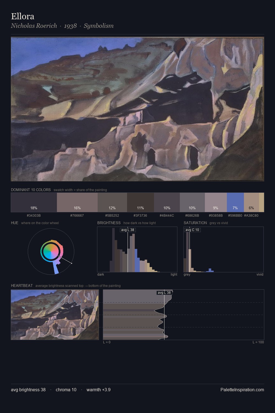
Task: Click the 'vivid' saturation axis label
Action: (260, 275)
